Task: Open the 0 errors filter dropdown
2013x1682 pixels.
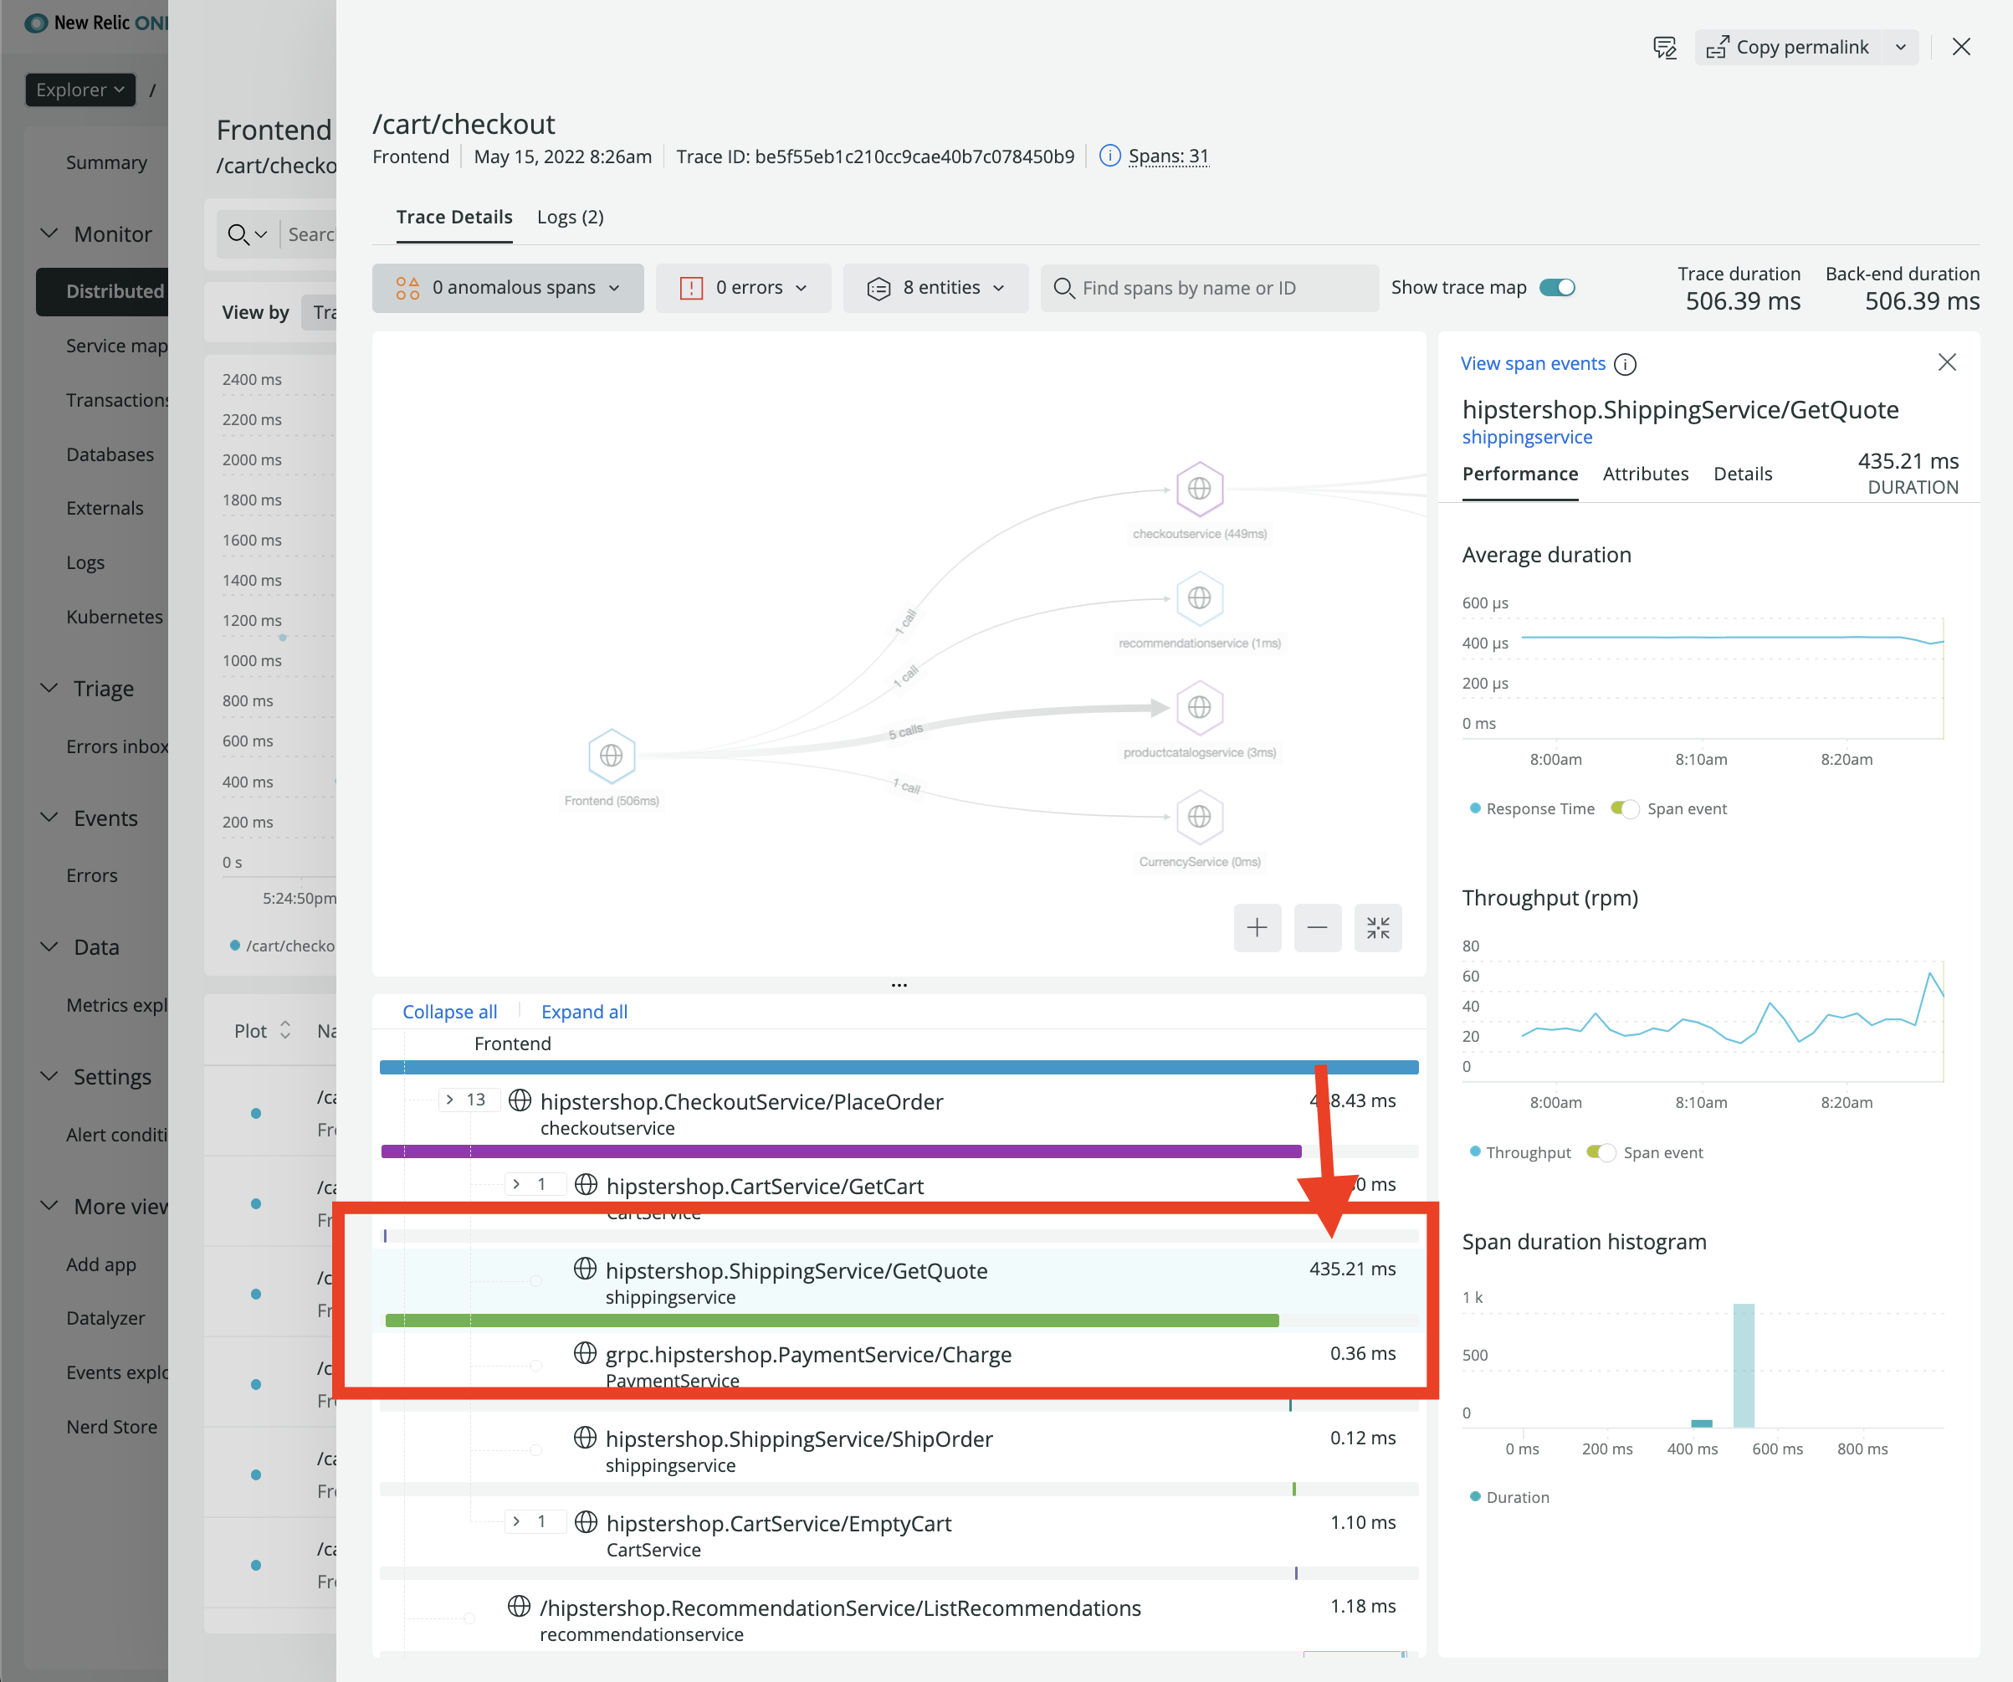Action: coord(743,288)
